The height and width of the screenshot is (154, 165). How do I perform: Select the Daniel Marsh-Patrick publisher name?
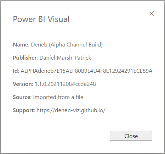pyautogui.click(x=66, y=58)
